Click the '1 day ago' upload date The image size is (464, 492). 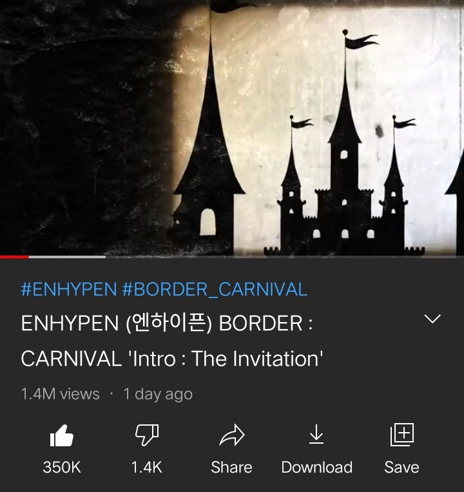point(158,394)
